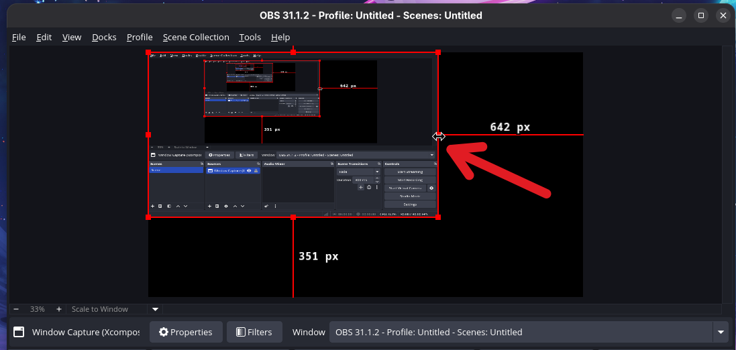
Task: Click the left-middle transform handle of source
Action: click(148, 135)
